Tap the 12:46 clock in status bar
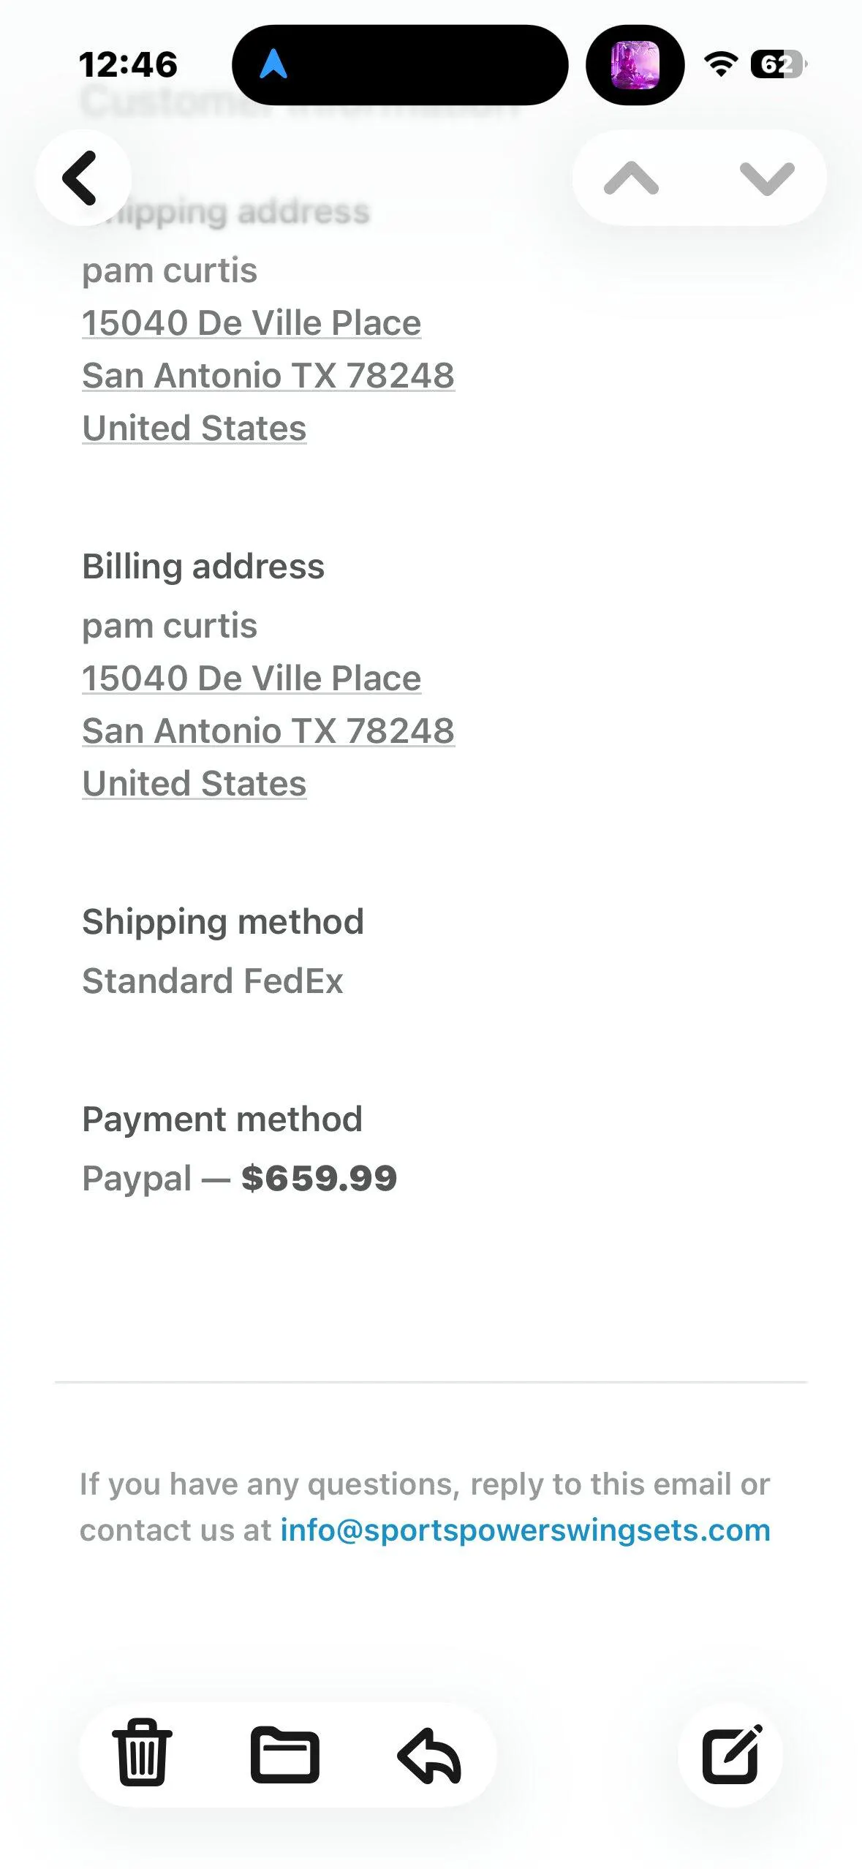862x1869 pixels. [x=128, y=64]
